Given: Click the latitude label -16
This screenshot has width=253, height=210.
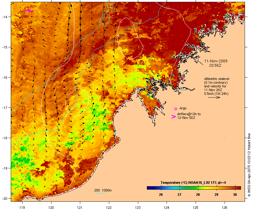Looking at the screenshot, I should click(5, 78).
